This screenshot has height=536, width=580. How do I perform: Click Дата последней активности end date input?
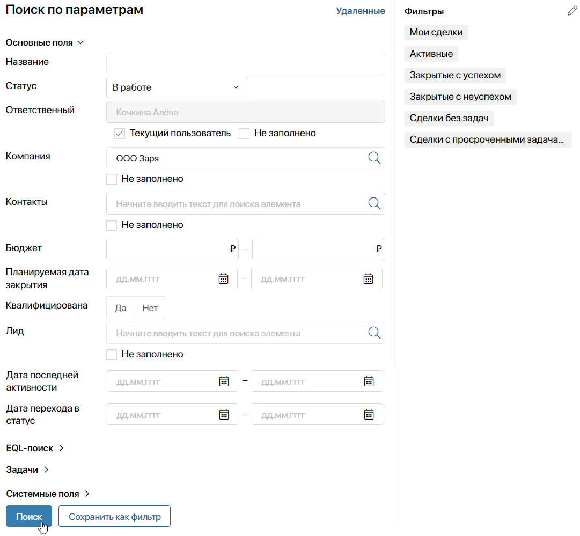[x=317, y=381]
